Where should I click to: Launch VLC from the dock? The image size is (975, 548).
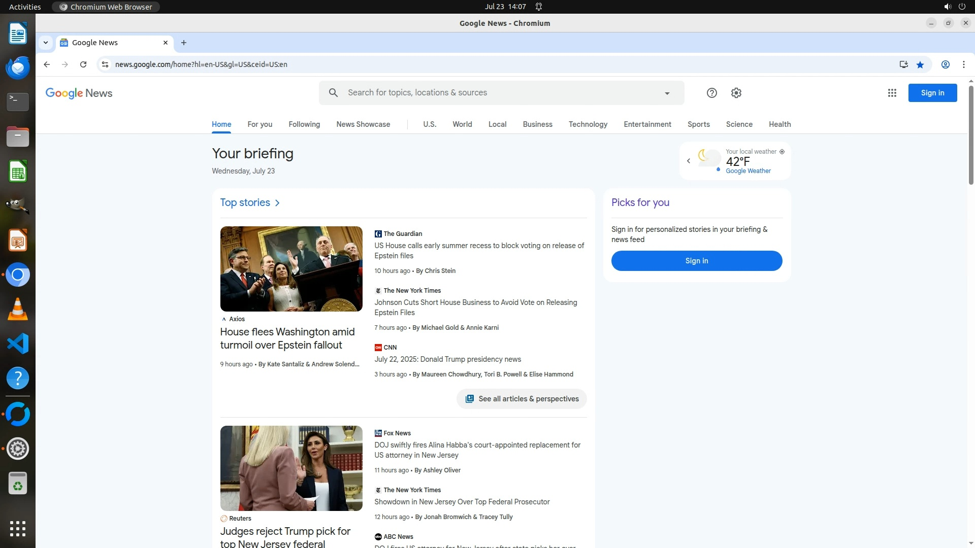coord(18,310)
